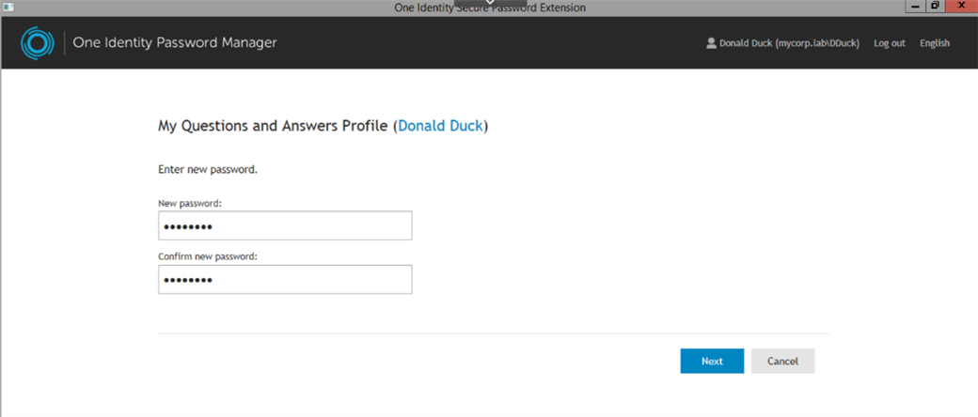Close the Secure Password Extension window
The width and height of the screenshot is (978, 417).
[x=961, y=7]
